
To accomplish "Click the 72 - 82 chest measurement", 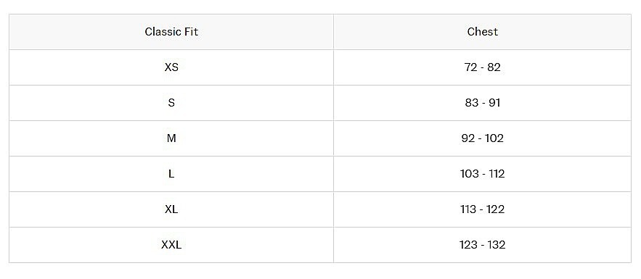I will [483, 67].
